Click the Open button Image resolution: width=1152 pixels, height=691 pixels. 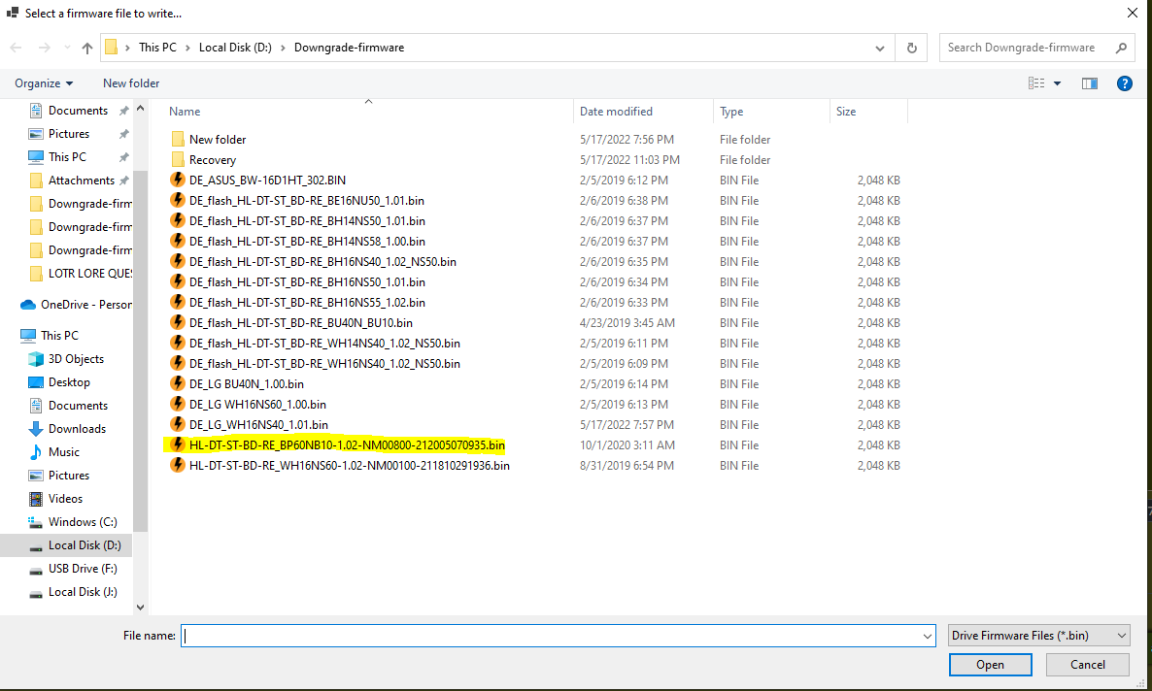click(x=991, y=665)
